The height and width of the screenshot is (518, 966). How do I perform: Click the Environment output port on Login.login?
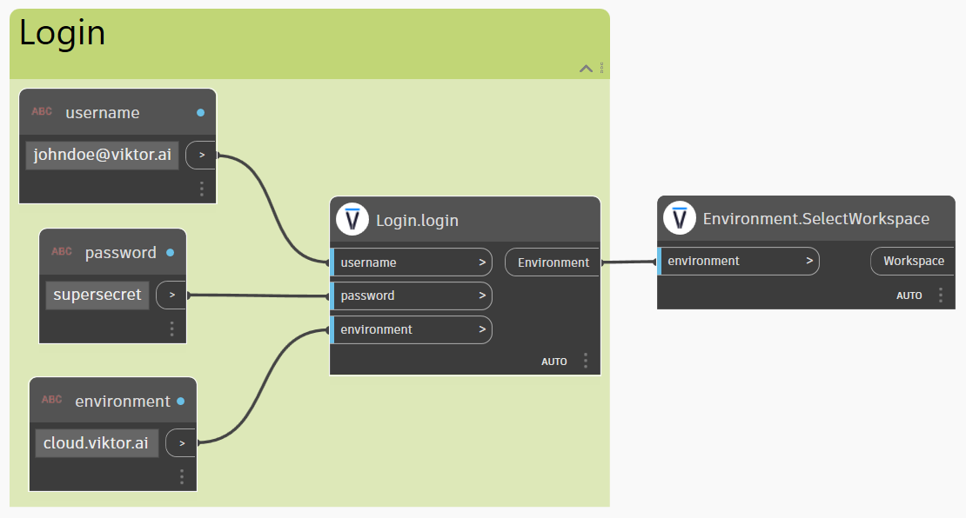point(553,262)
